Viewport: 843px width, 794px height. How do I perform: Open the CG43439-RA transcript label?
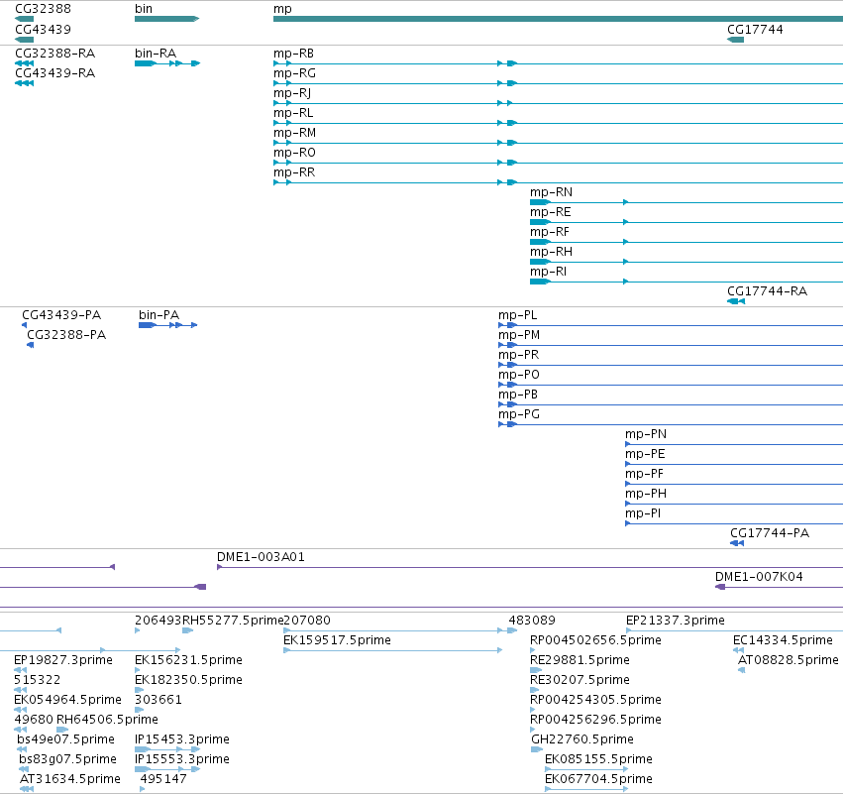pyautogui.click(x=54, y=73)
